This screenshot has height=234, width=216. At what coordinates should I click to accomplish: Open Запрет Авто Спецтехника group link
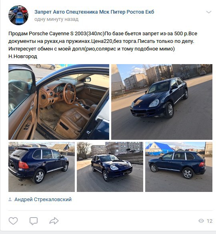[94, 12]
